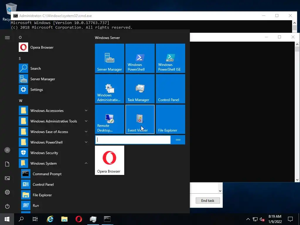
Task: Open the Action Center notifications icon
Action: [x=290, y=219]
